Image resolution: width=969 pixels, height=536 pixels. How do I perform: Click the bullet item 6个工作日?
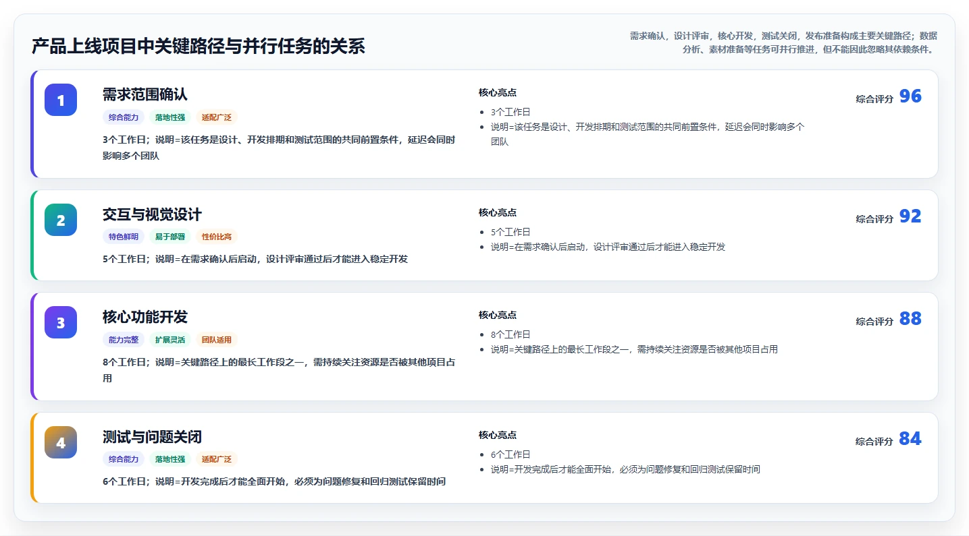pyautogui.click(x=510, y=454)
